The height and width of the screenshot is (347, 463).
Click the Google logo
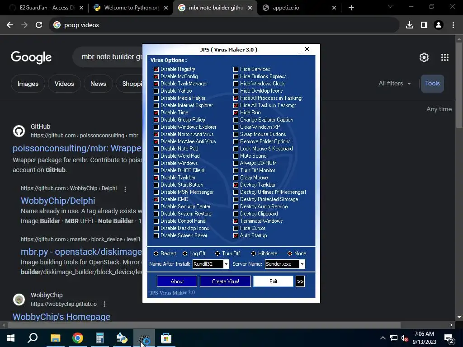[x=31, y=57]
